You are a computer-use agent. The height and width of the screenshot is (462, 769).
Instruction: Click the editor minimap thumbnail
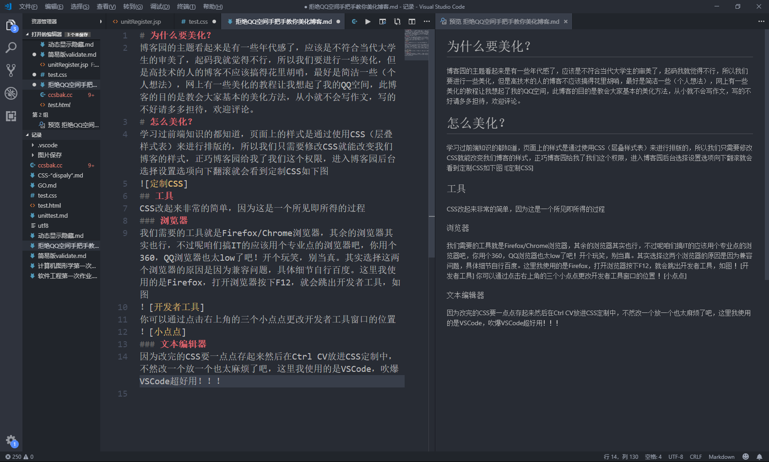click(417, 45)
